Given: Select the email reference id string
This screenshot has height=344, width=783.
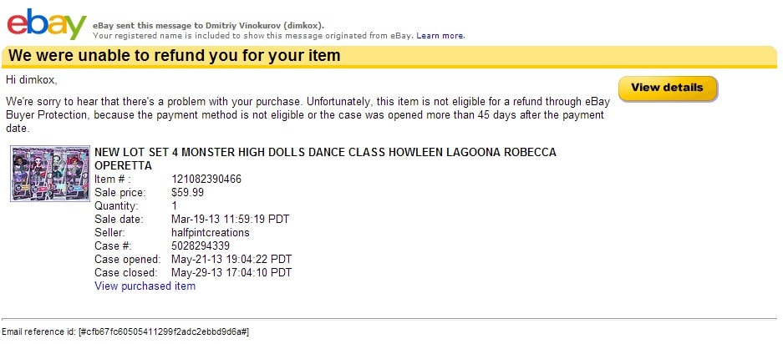Looking at the screenshot, I should [164, 332].
